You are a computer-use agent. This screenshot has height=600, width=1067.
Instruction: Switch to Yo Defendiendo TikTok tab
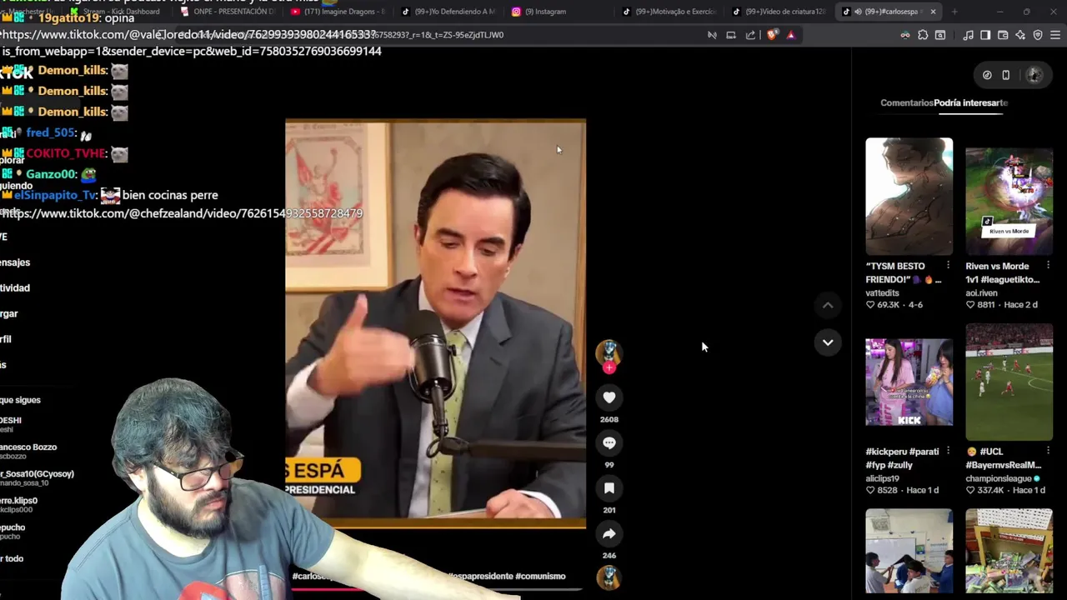(448, 12)
